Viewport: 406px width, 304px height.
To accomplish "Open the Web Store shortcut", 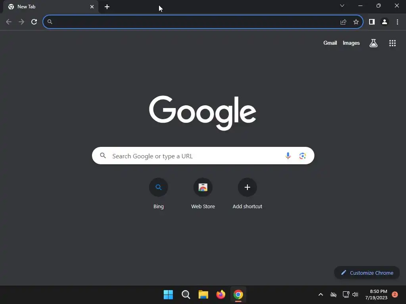I will pyautogui.click(x=203, y=194).
